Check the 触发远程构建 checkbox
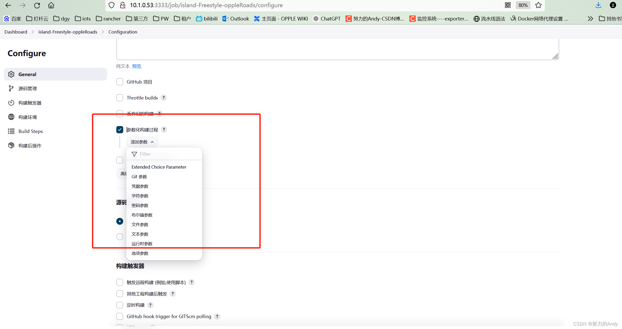 click(x=120, y=282)
